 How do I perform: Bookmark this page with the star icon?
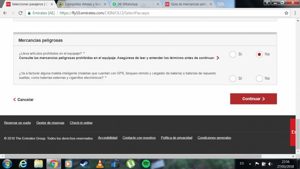pos(286,13)
